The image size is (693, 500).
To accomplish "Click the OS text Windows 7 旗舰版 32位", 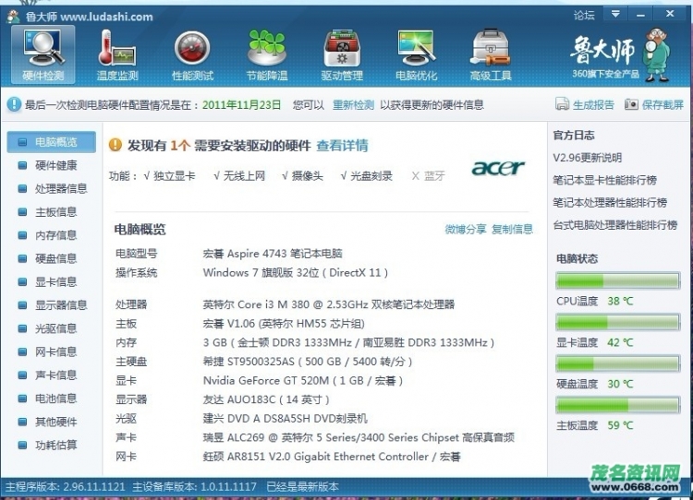I will click(x=261, y=273).
